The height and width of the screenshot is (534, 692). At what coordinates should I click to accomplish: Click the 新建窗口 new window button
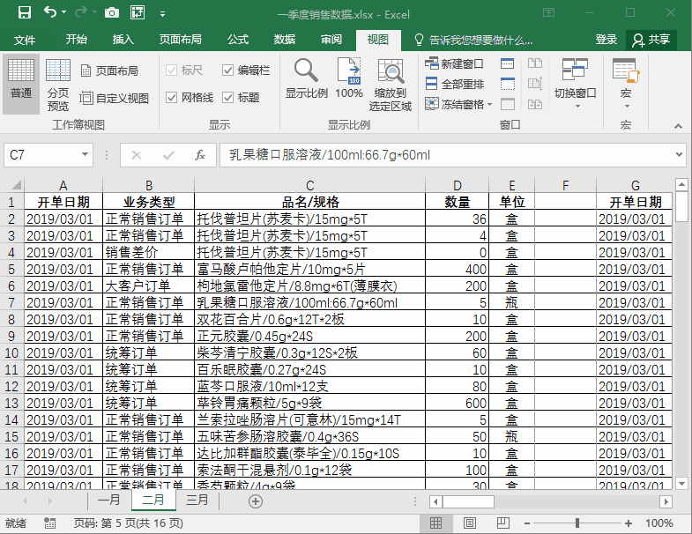pyautogui.click(x=455, y=64)
